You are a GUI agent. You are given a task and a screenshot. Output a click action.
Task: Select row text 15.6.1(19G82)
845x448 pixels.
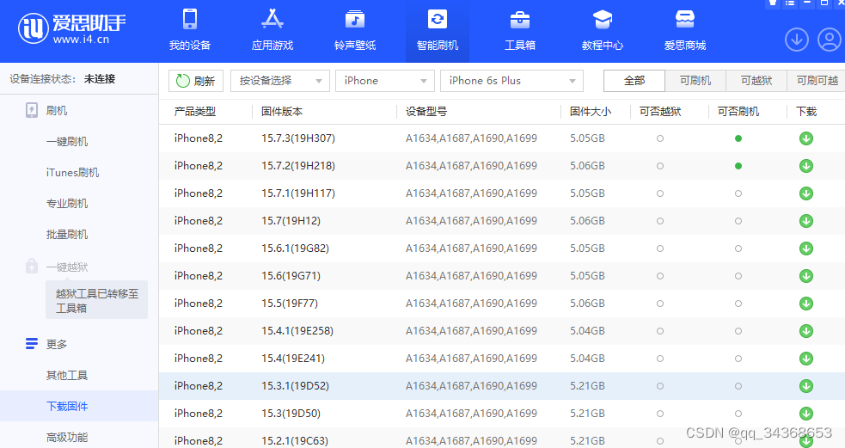(296, 249)
